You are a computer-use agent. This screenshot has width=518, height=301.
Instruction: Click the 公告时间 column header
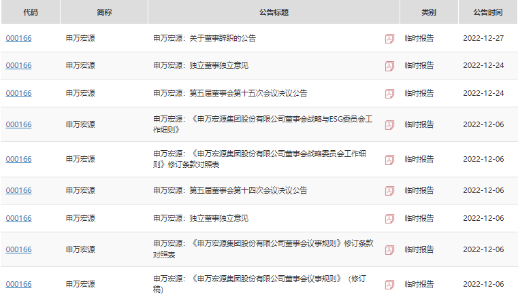pos(488,12)
